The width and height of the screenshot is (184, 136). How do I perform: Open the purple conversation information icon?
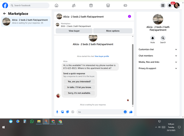click(130, 17)
